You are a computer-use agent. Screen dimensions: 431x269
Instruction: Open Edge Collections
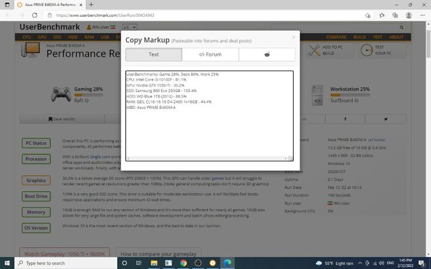(395, 15)
